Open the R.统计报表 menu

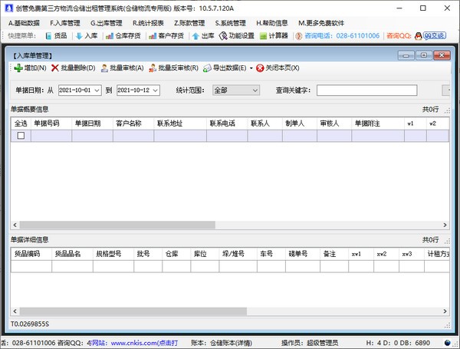coord(148,23)
